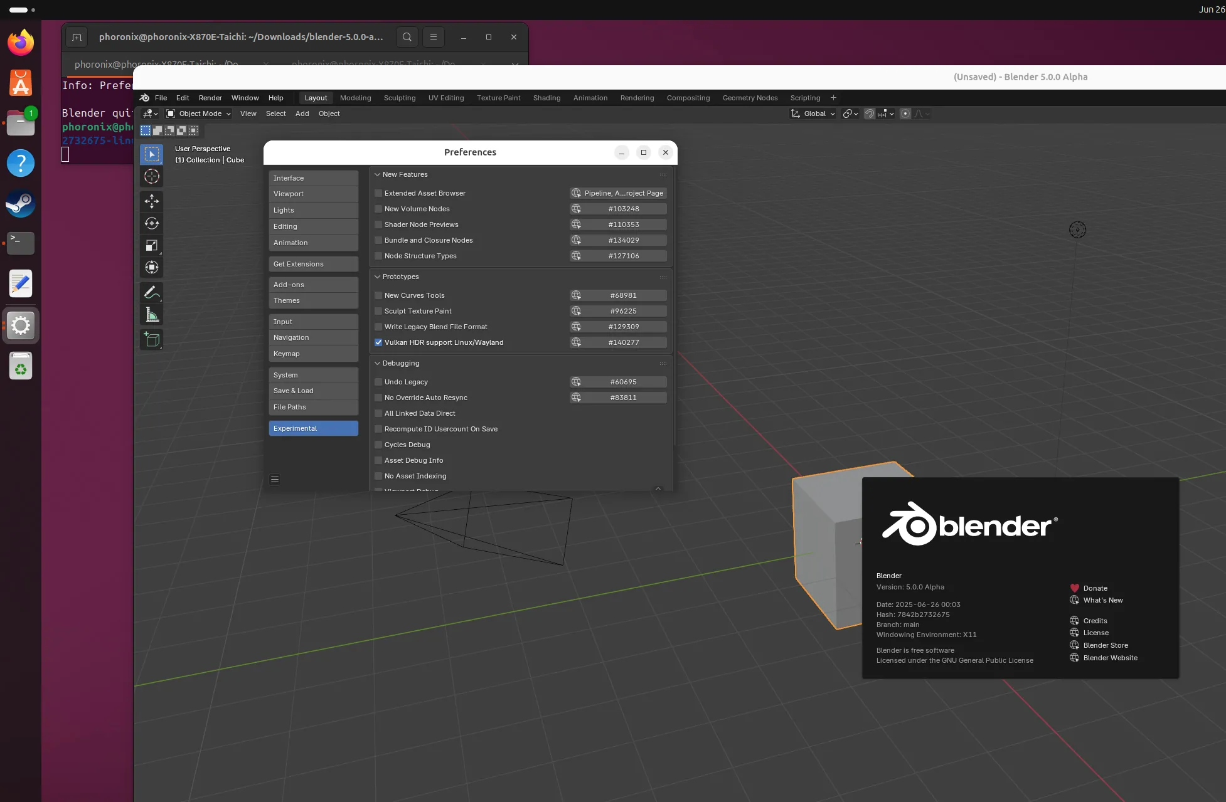Select the Rotate tool
Viewport: 1226px width, 802px height.
[x=152, y=223]
